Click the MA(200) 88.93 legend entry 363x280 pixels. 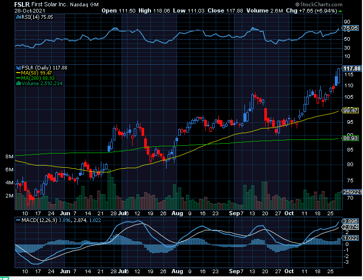pos(35,78)
